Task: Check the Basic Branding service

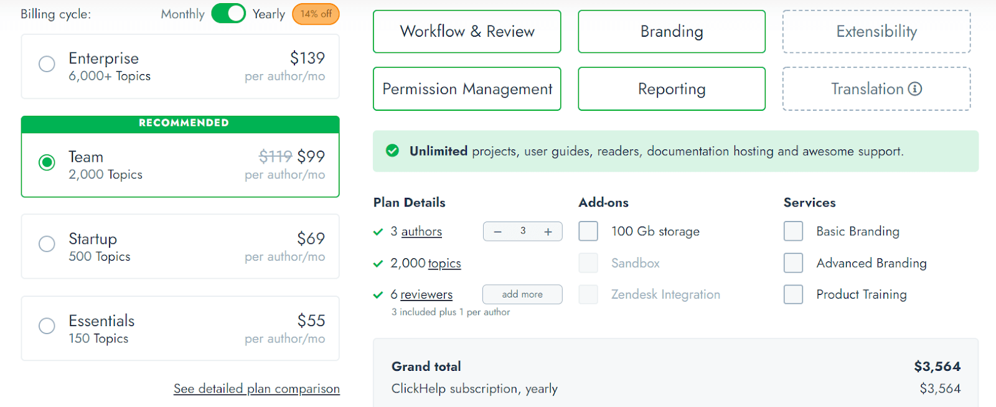Action: (x=793, y=232)
